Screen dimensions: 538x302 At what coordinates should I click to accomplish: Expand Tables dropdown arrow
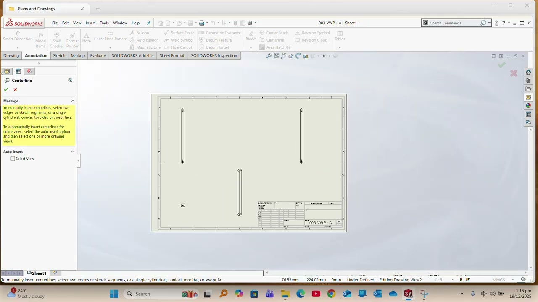point(340,47)
